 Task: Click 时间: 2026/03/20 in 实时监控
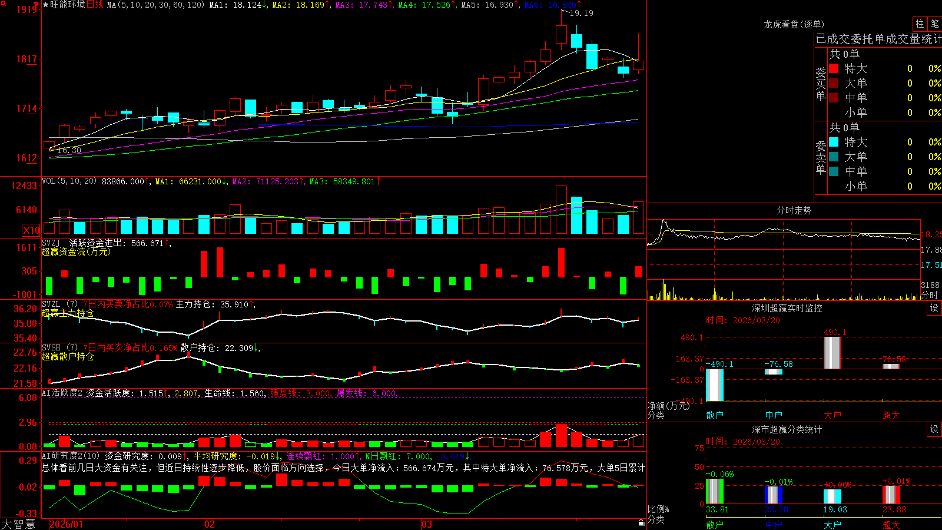coord(743,320)
